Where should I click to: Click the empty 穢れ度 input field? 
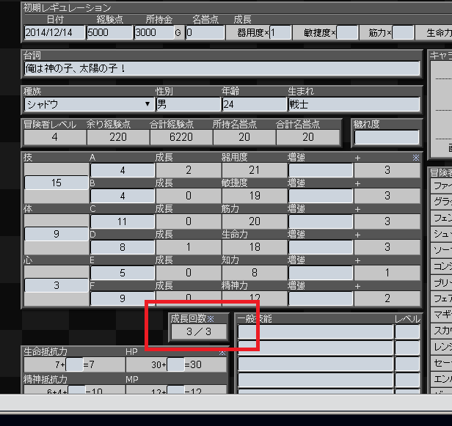pos(386,137)
